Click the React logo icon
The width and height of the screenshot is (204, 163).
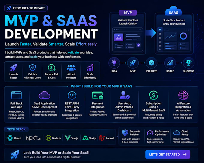pos(10,138)
